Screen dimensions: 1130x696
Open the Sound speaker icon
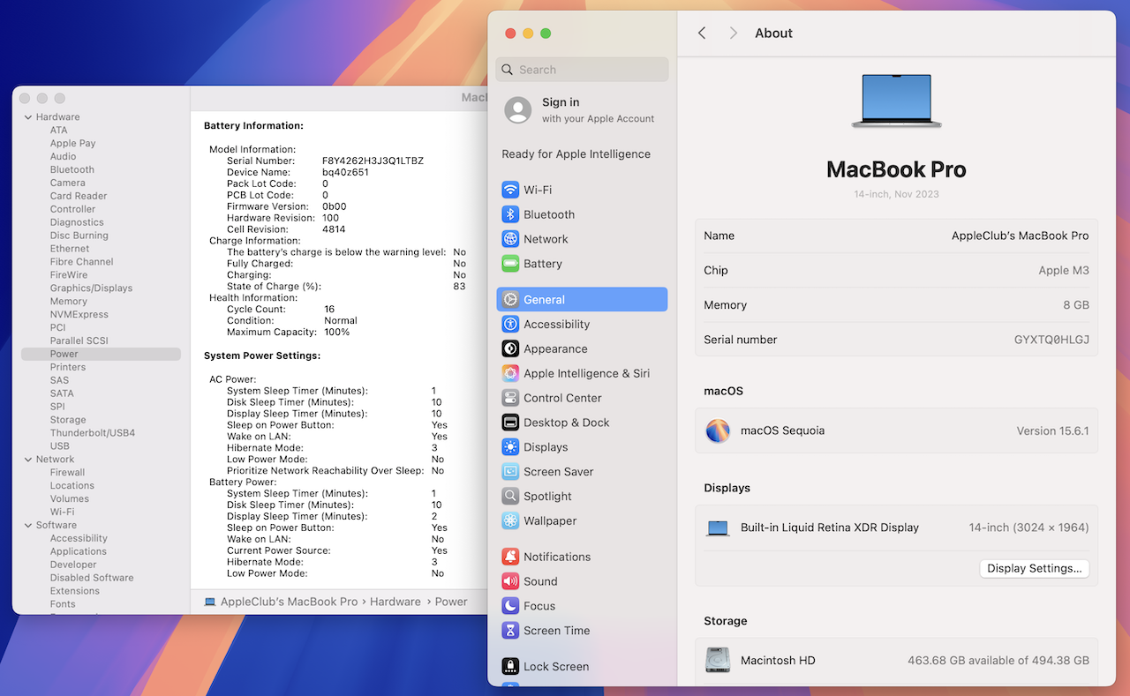coord(510,581)
